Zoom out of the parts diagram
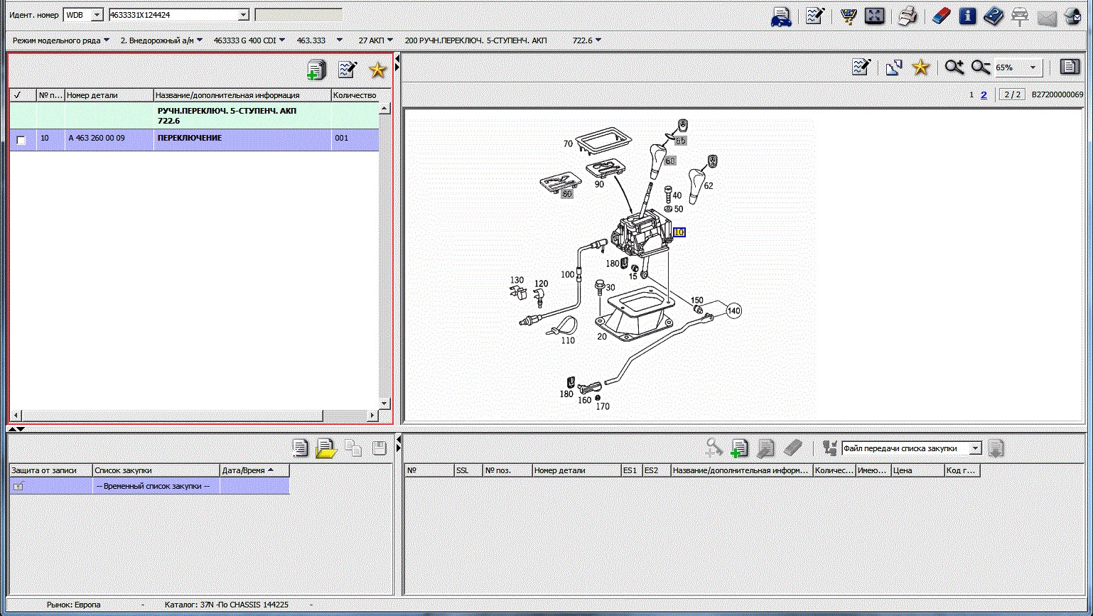The height and width of the screenshot is (616, 1093). pyautogui.click(x=981, y=67)
